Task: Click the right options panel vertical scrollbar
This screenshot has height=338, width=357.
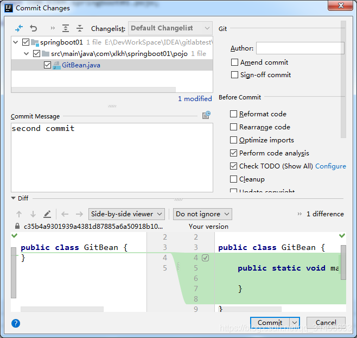Action: (x=343, y=79)
